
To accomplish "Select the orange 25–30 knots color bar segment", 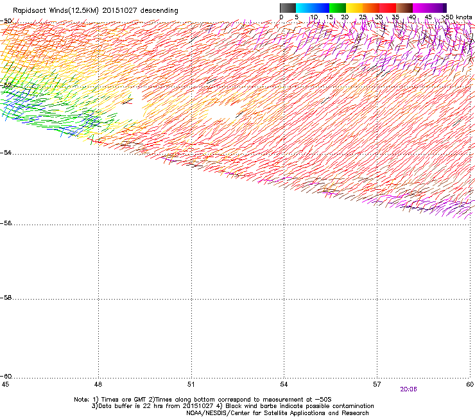I will (371, 8).
